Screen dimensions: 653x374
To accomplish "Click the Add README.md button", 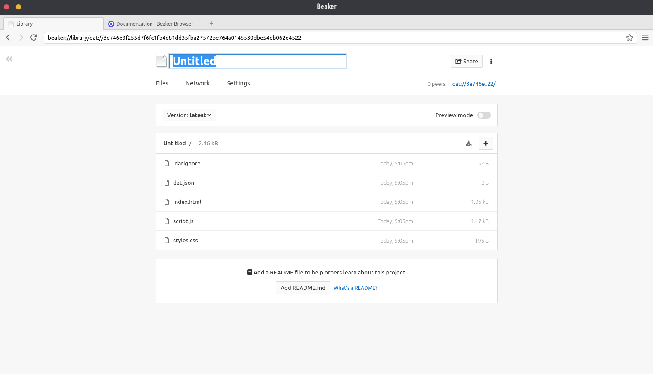I will [303, 288].
